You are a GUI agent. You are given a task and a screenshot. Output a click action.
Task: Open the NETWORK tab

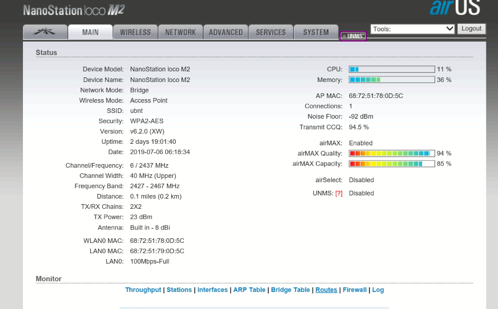[x=181, y=32]
